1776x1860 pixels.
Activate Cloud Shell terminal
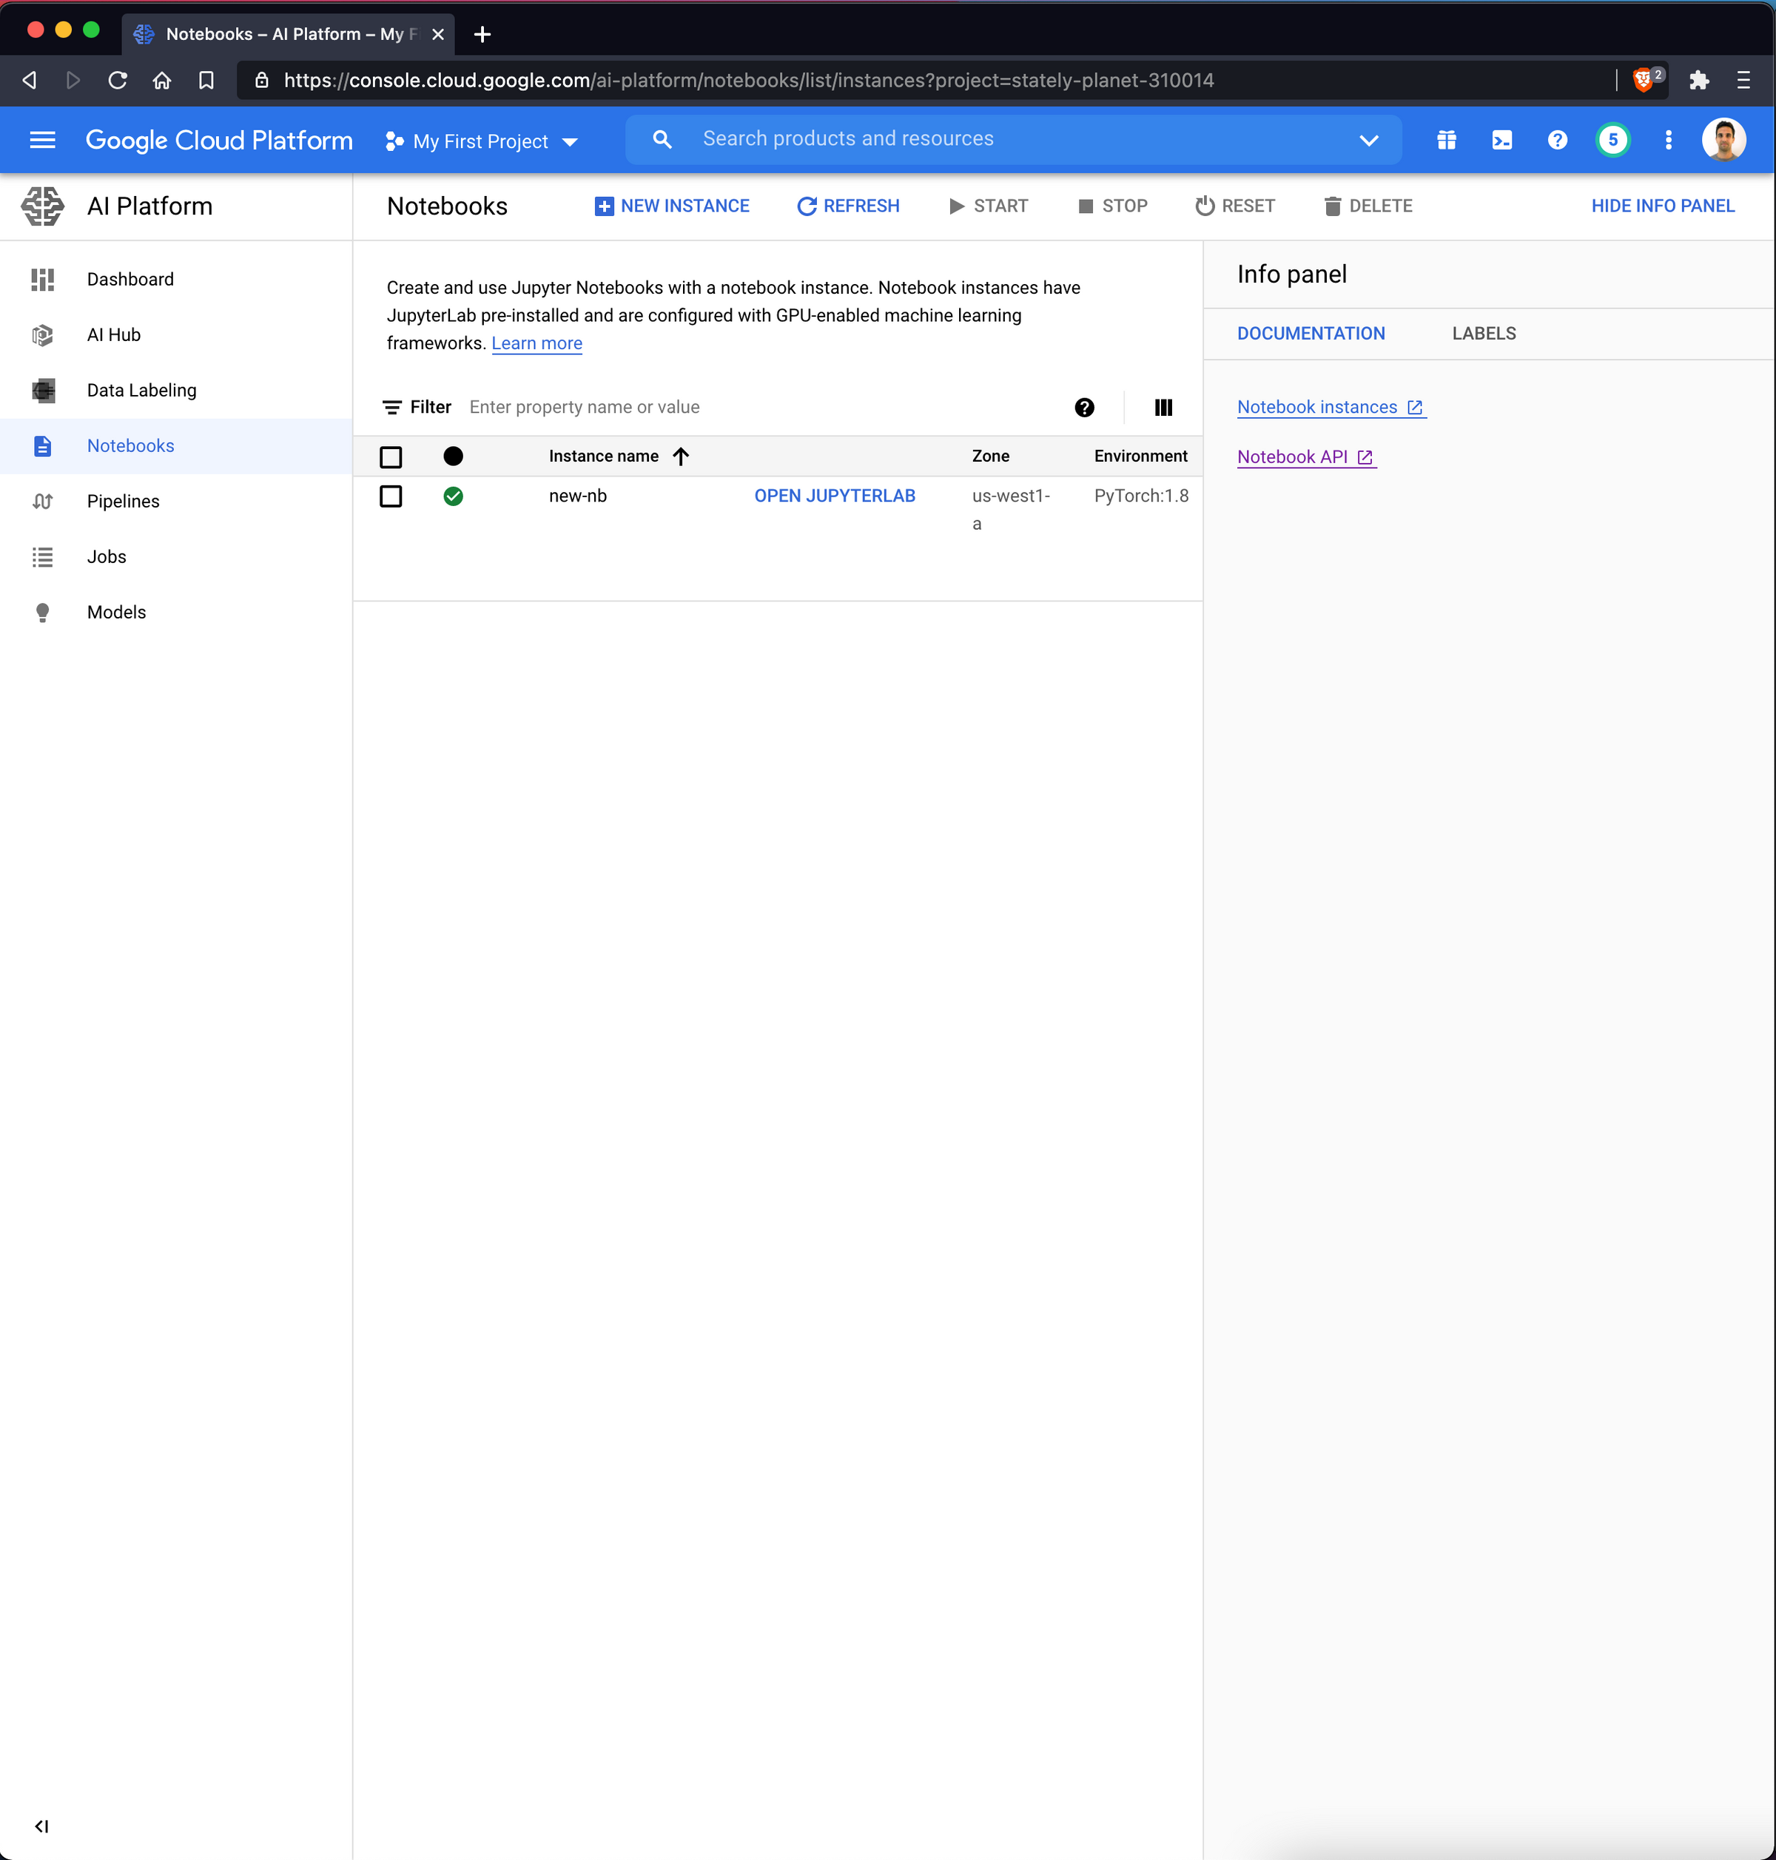[1501, 139]
